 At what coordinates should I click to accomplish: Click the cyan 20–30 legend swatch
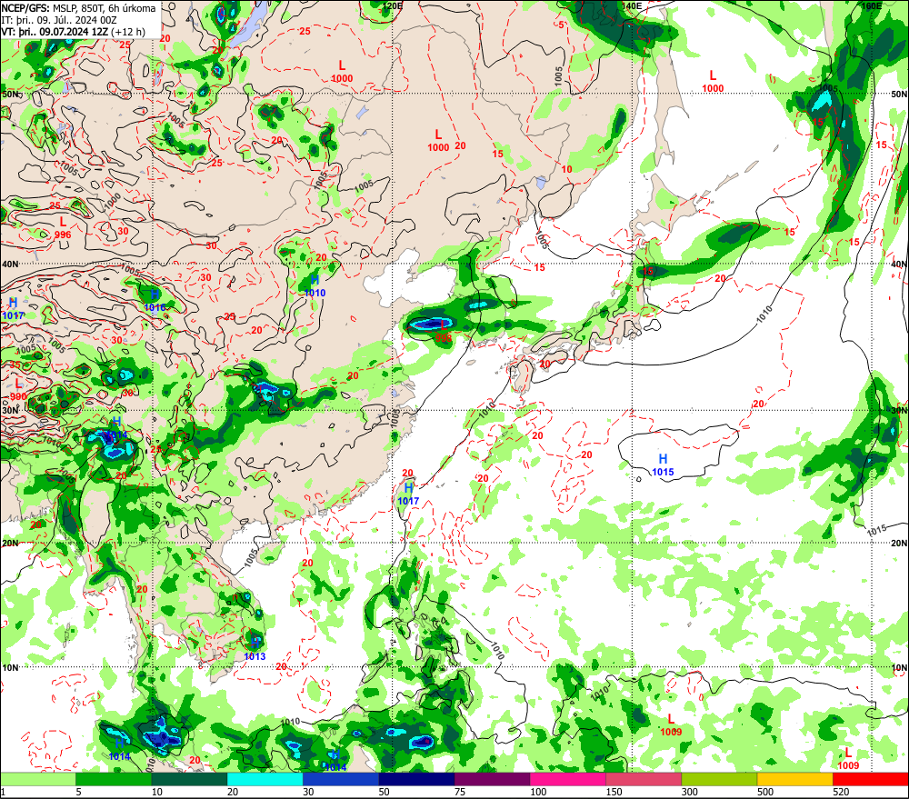(265, 779)
